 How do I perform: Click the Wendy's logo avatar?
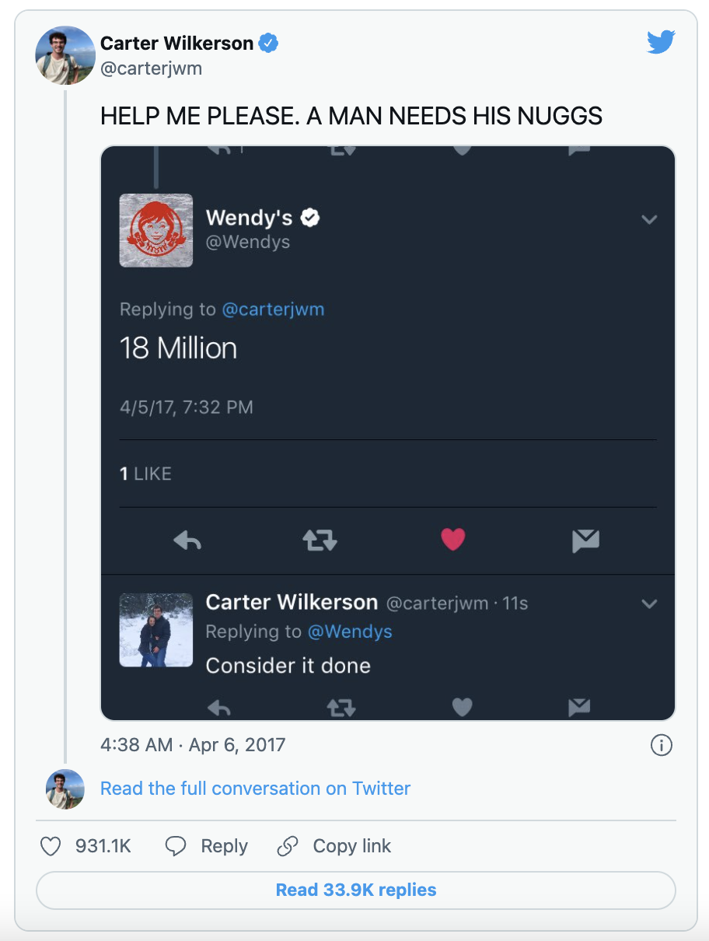(155, 230)
